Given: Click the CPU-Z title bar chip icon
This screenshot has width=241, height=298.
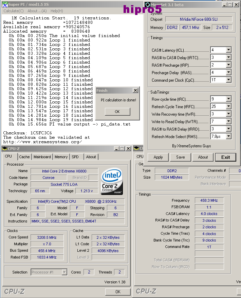Looking at the screenshot, I should point(4,149).
